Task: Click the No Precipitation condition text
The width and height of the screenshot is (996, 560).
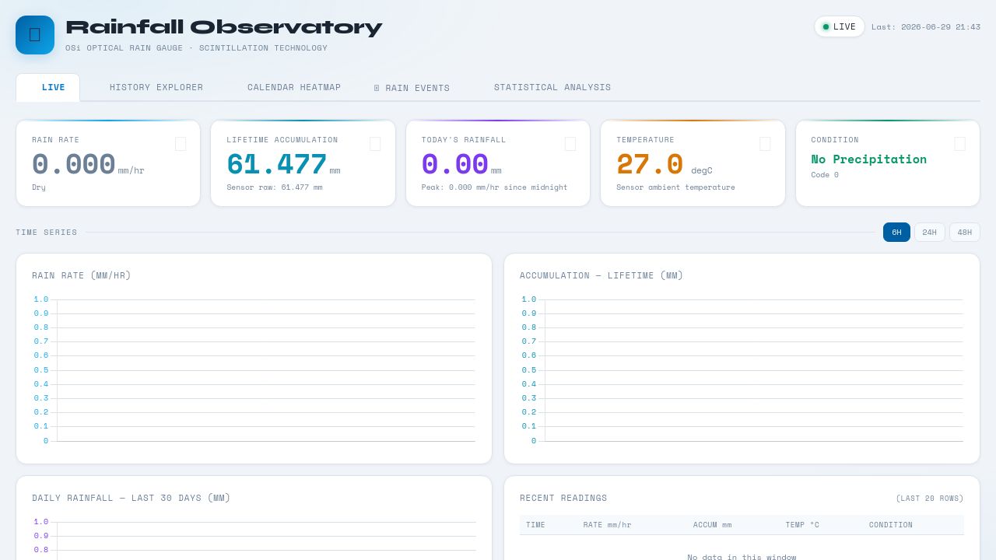Action: [x=868, y=159]
